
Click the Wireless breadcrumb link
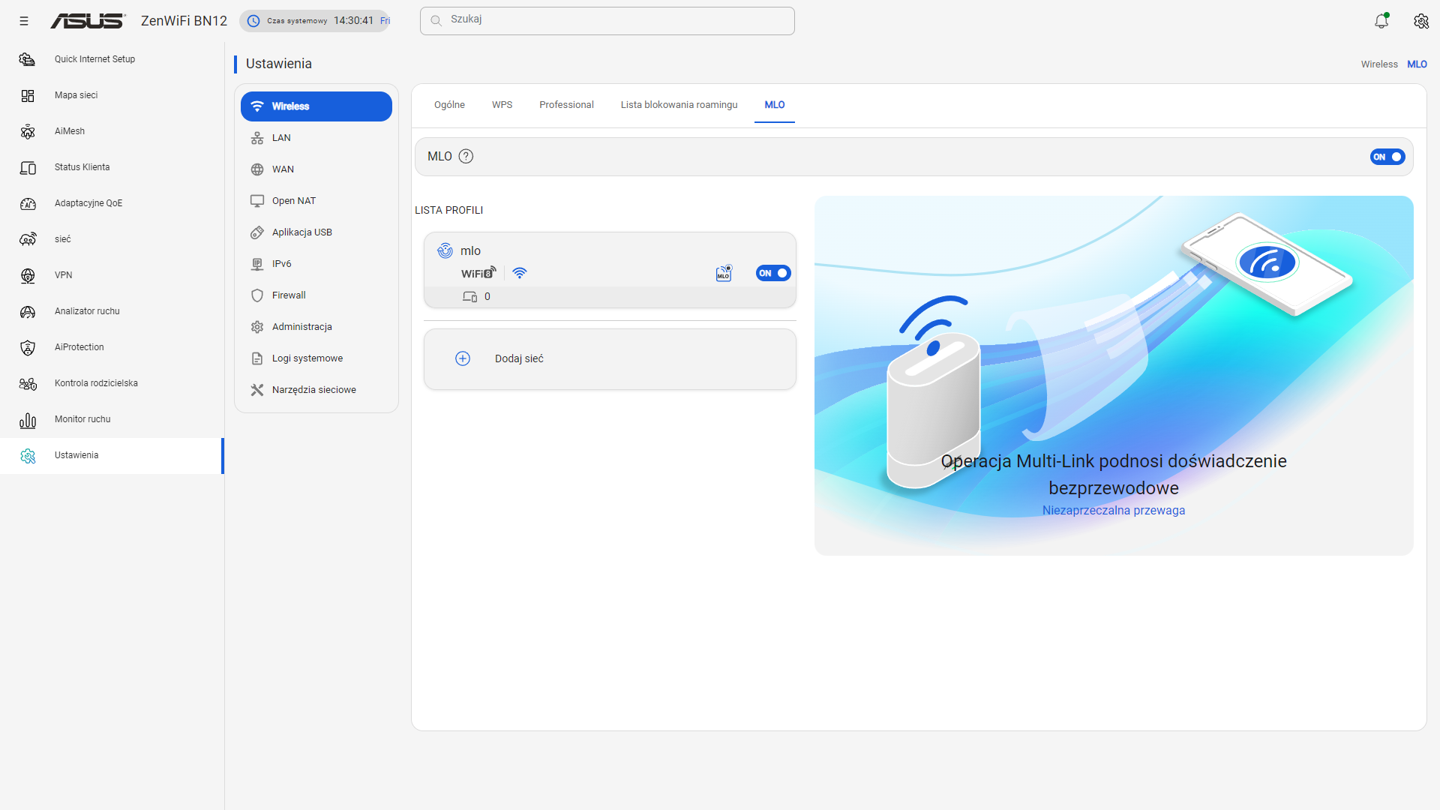1379,64
